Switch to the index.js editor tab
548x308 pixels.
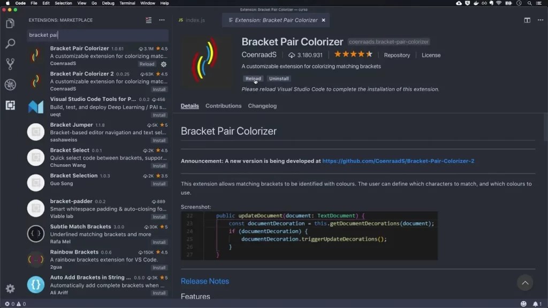point(196,19)
